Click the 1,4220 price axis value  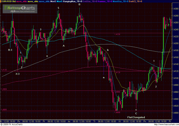click(x=176, y=37)
